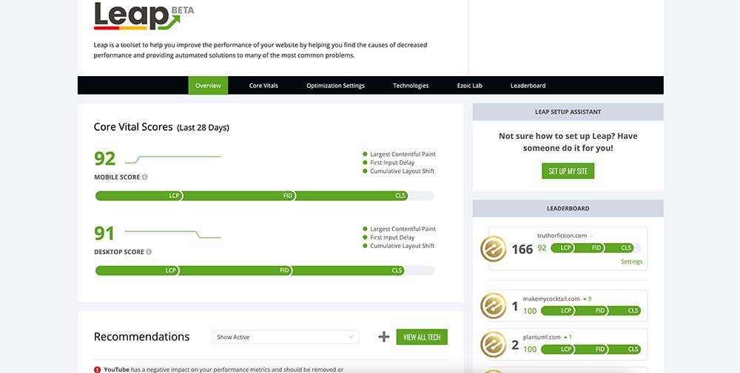Click the mobile score value 92
Screen dimensions: 740x373
(105, 159)
